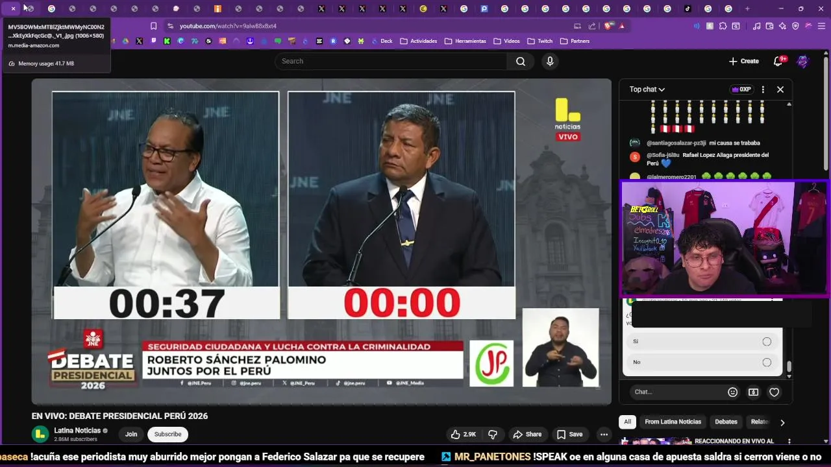This screenshot has height=467, width=831.
Task: Open the Videos bookmarks folder
Action: click(x=506, y=41)
